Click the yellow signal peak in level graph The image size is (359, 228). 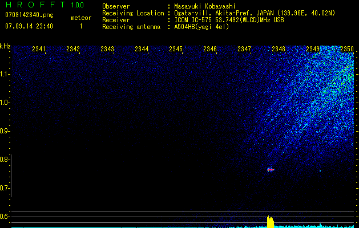pyautogui.click(x=271, y=222)
